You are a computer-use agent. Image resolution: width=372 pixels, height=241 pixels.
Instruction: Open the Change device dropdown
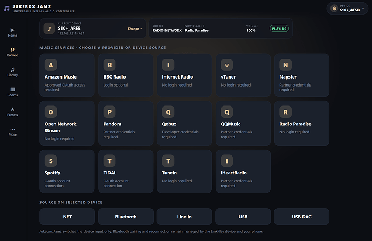[135, 29]
